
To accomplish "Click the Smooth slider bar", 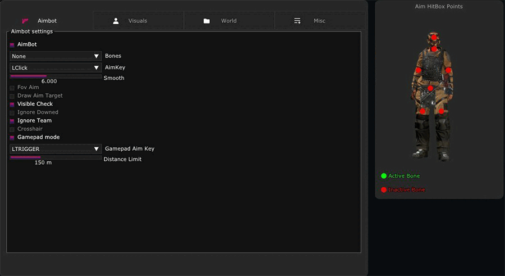I will pyautogui.click(x=56, y=76).
